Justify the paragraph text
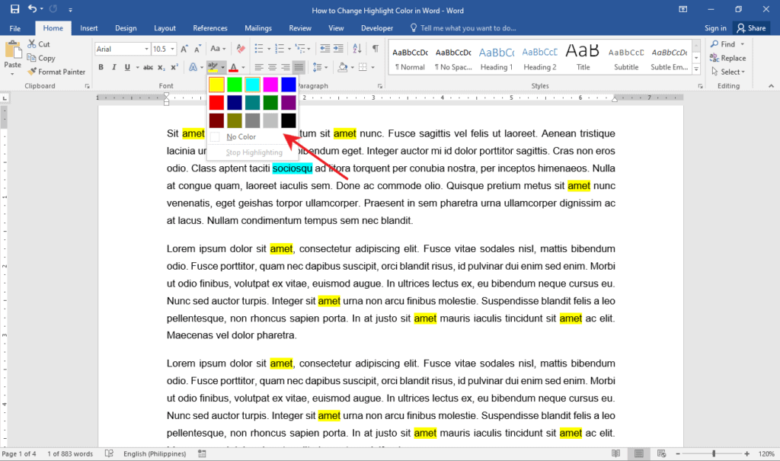The width and height of the screenshot is (780, 461). point(299,67)
